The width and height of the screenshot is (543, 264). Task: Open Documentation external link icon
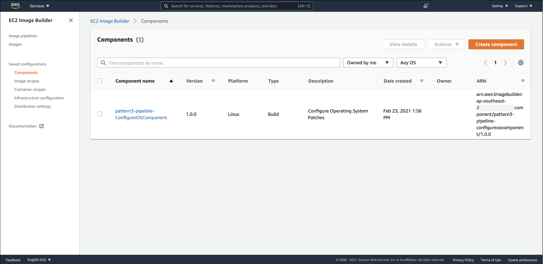click(42, 126)
